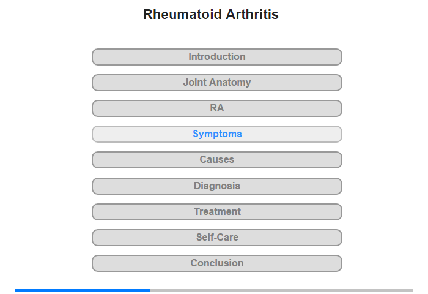Select the blue Symptoms text

(x=217, y=134)
